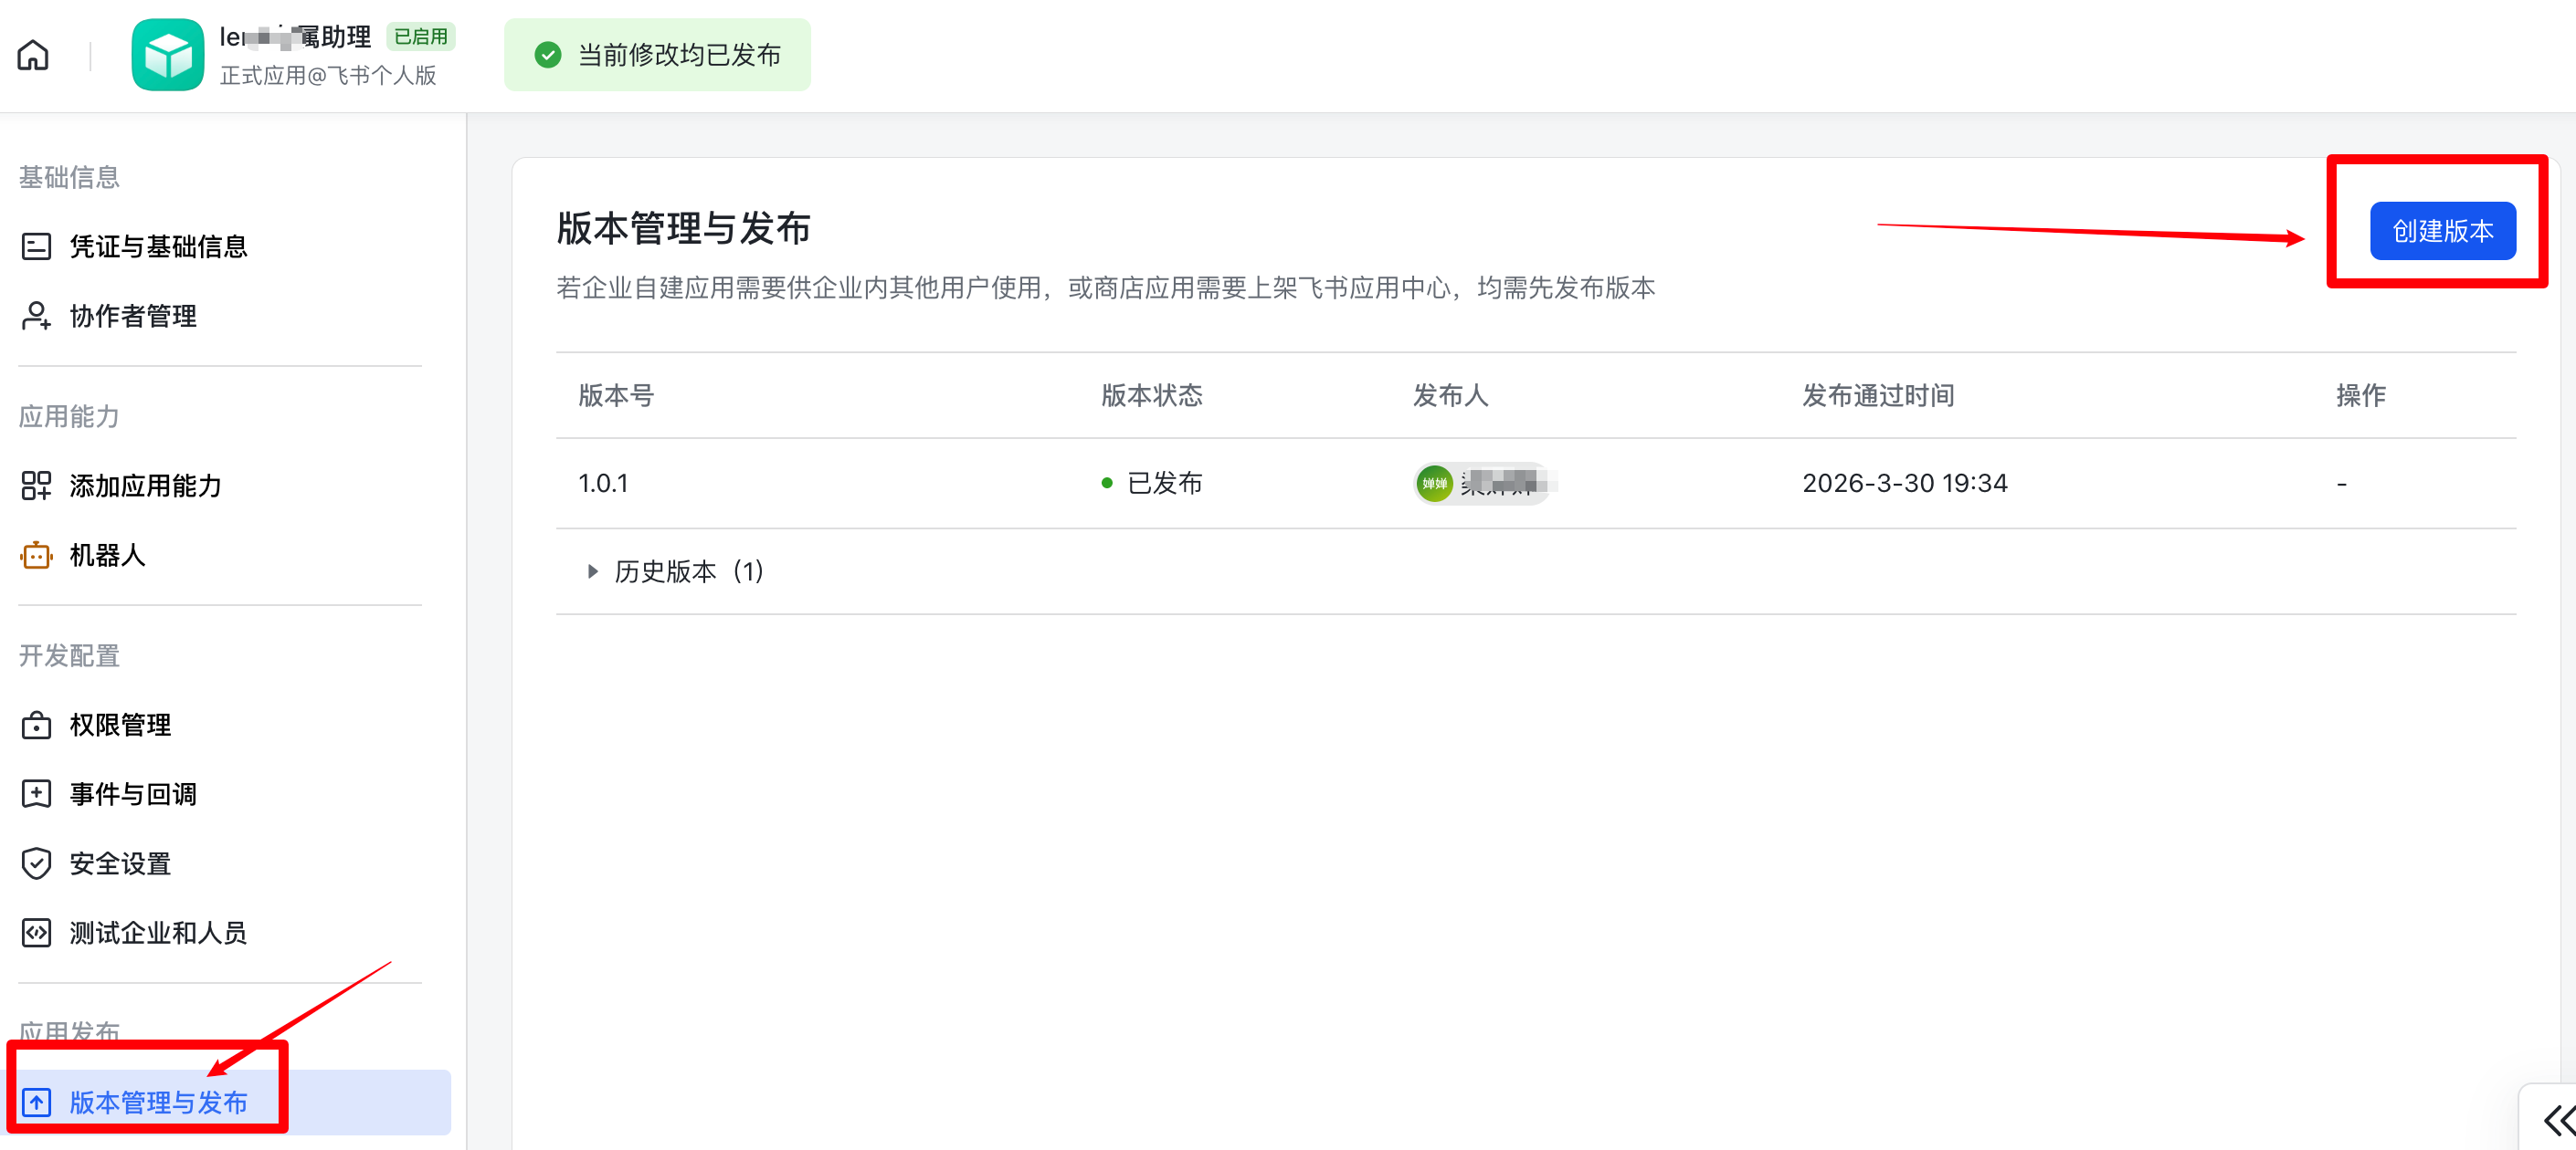This screenshot has height=1150, width=2576.
Task: Expand details of version 1.0.1 row
Action: pyautogui.click(x=603, y=483)
